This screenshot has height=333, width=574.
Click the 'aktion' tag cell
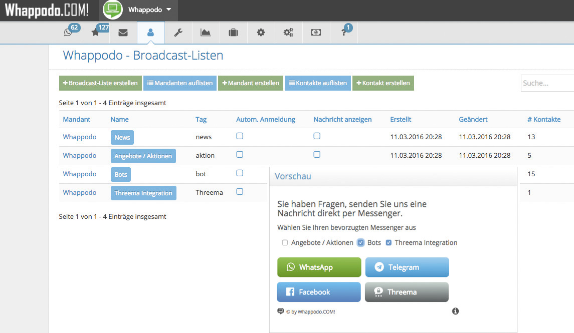pos(205,155)
